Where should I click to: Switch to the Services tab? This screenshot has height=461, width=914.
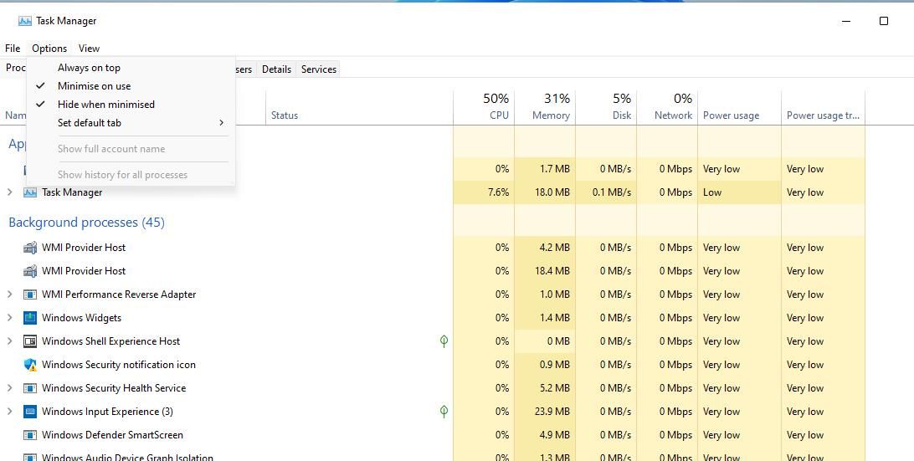point(318,69)
